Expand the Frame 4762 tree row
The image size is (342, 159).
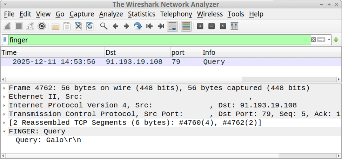tap(4, 88)
